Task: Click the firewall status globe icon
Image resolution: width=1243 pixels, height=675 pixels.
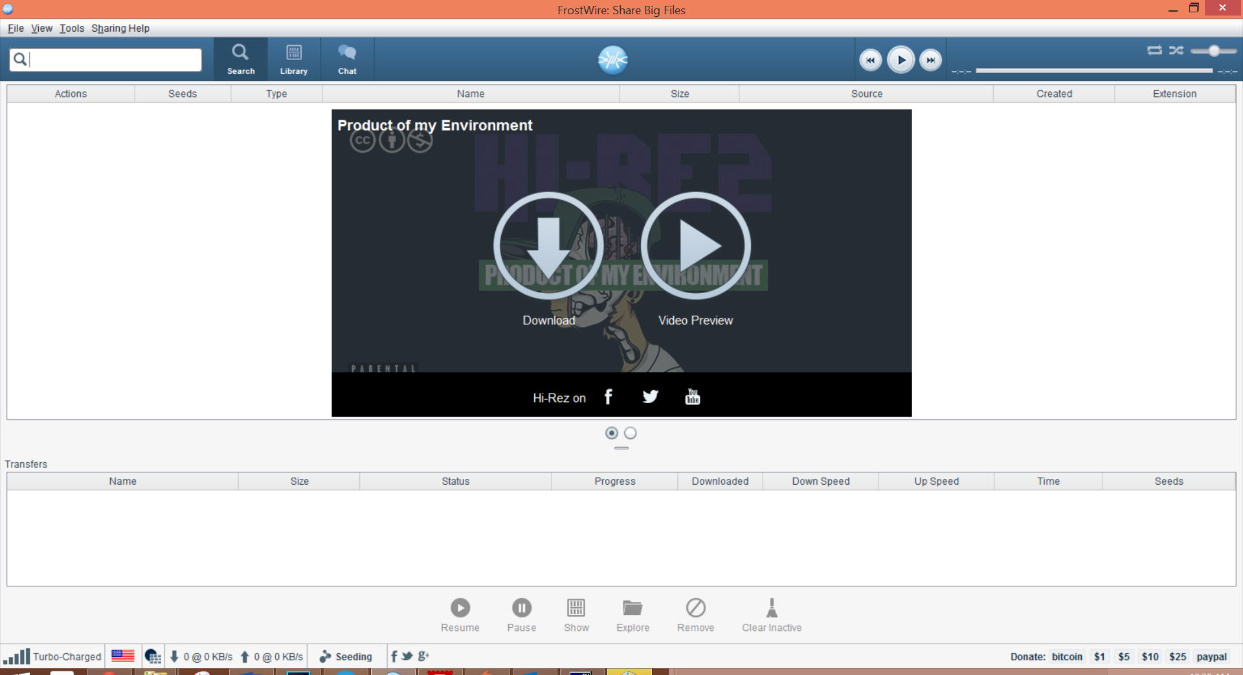Action: point(153,656)
